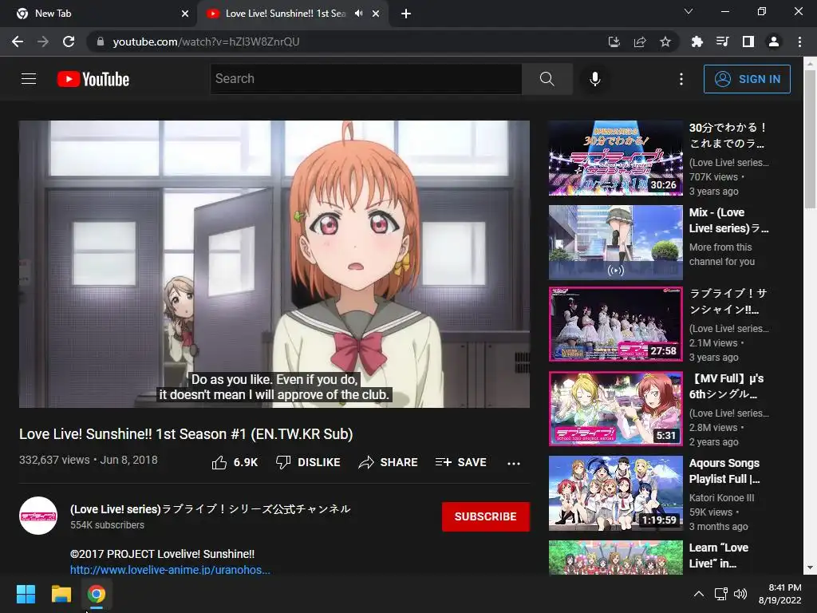
Task: Click the 554K subscribers text
Action: pos(108,525)
